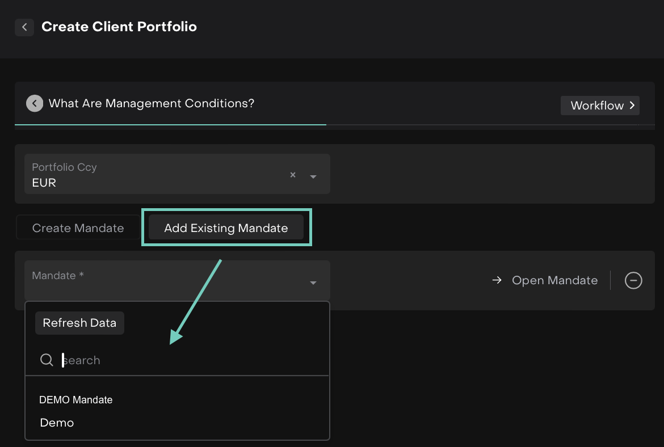Image resolution: width=664 pixels, height=447 pixels.
Task: Choose the Demo option from the list
Action: click(57, 423)
